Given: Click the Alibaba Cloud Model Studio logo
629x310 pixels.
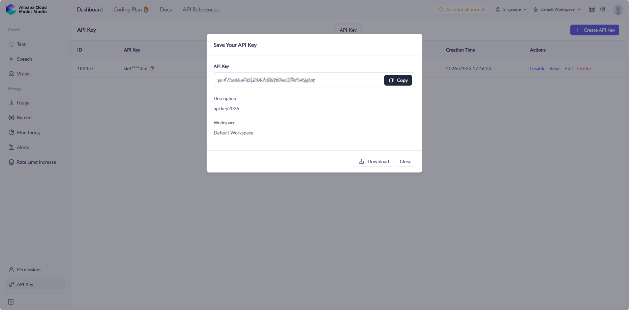Looking at the screenshot, I should (26, 9).
